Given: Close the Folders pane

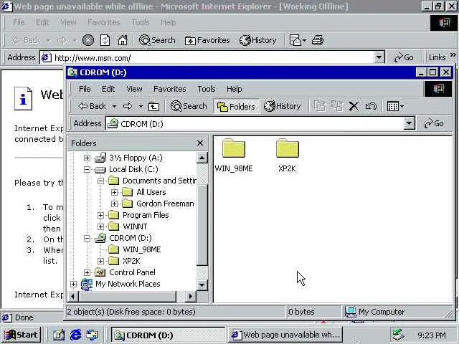Looking at the screenshot, I should click(x=200, y=143).
